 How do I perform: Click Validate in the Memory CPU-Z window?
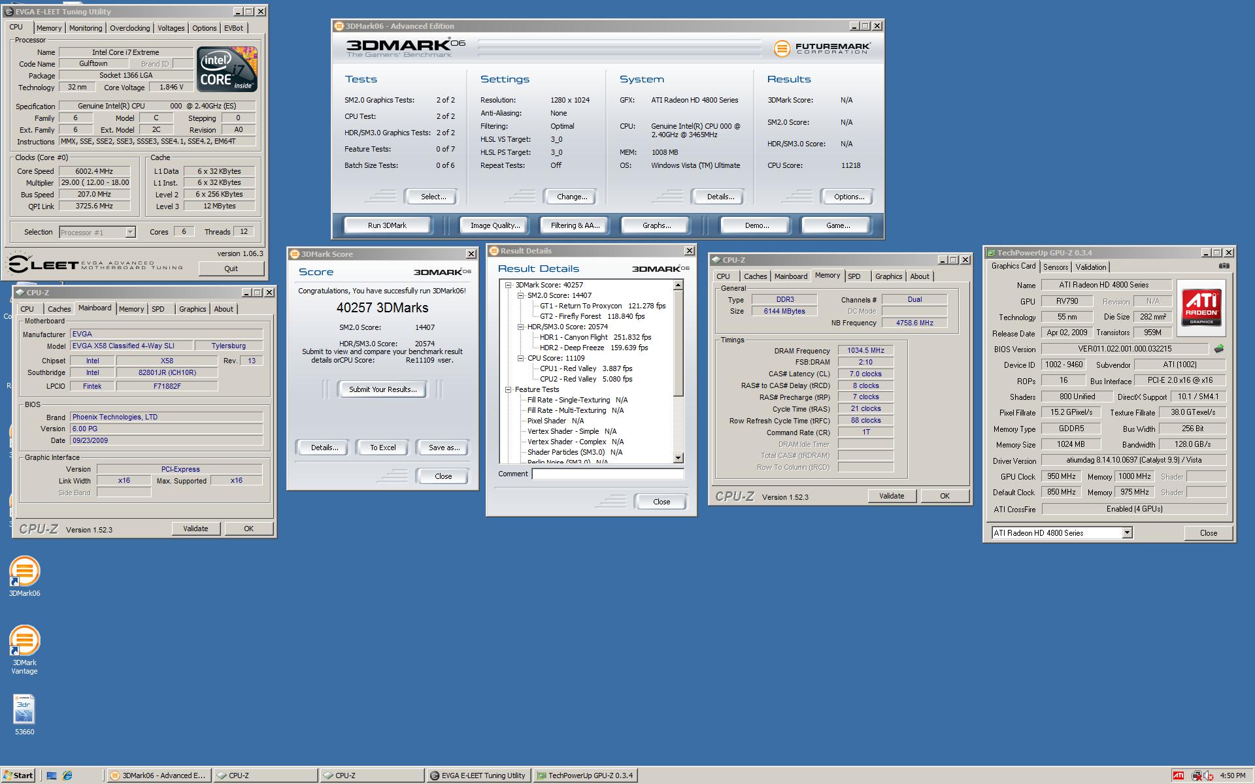pyautogui.click(x=892, y=496)
